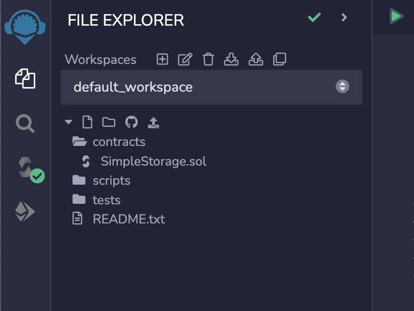Viewport: 414px width, 311px height.
Task: Expand the File Explorer panel chevron
Action: pos(344,18)
